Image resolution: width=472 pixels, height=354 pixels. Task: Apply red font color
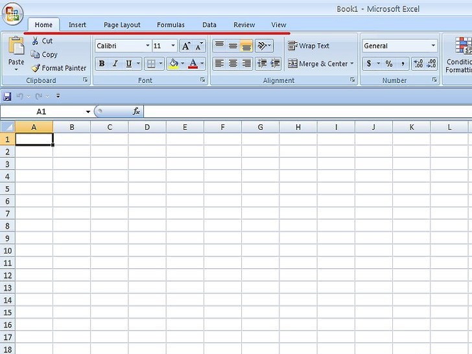click(x=193, y=64)
